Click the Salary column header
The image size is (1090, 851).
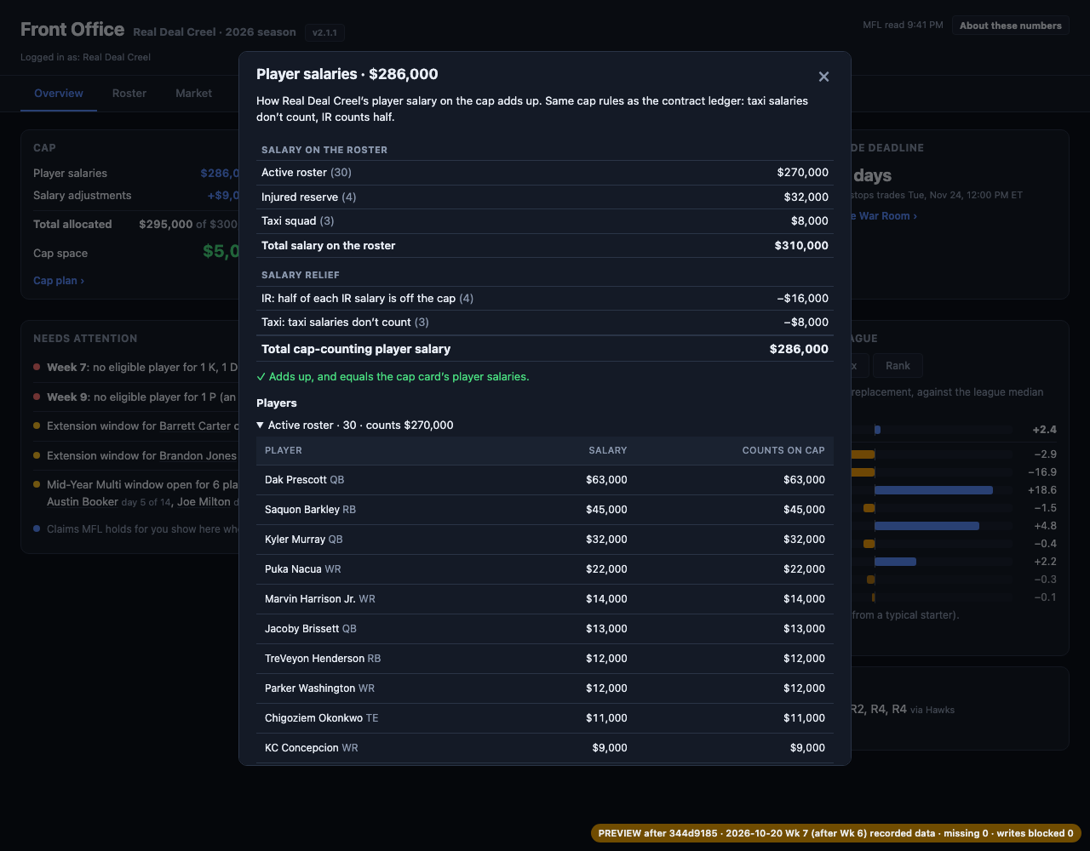pyautogui.click(x=607, y=450)
